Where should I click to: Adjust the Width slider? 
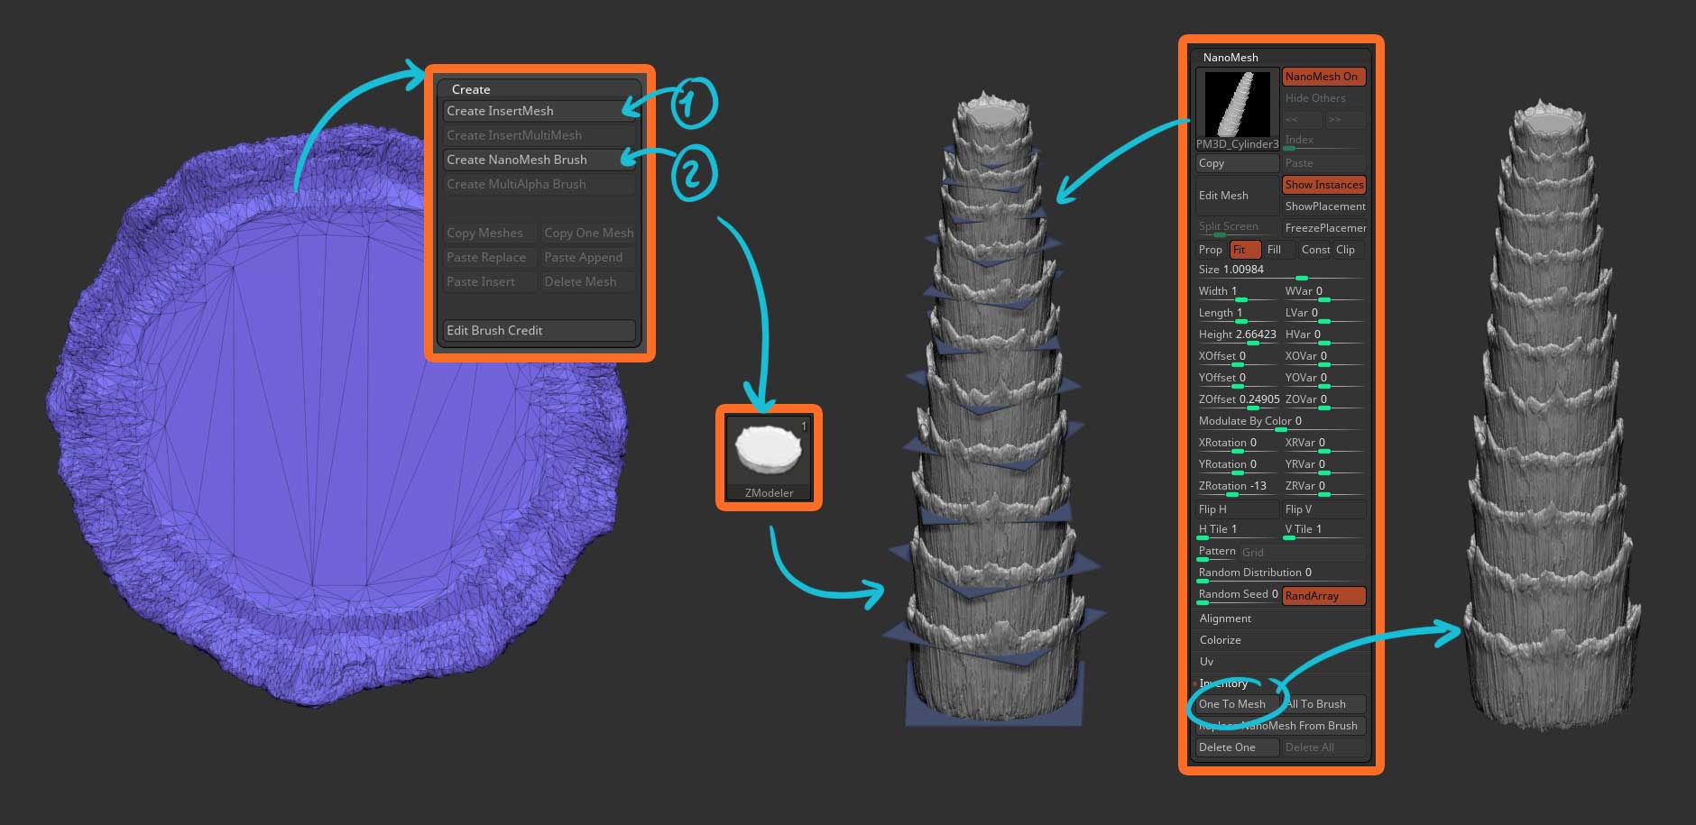(x=1237, y=293)
